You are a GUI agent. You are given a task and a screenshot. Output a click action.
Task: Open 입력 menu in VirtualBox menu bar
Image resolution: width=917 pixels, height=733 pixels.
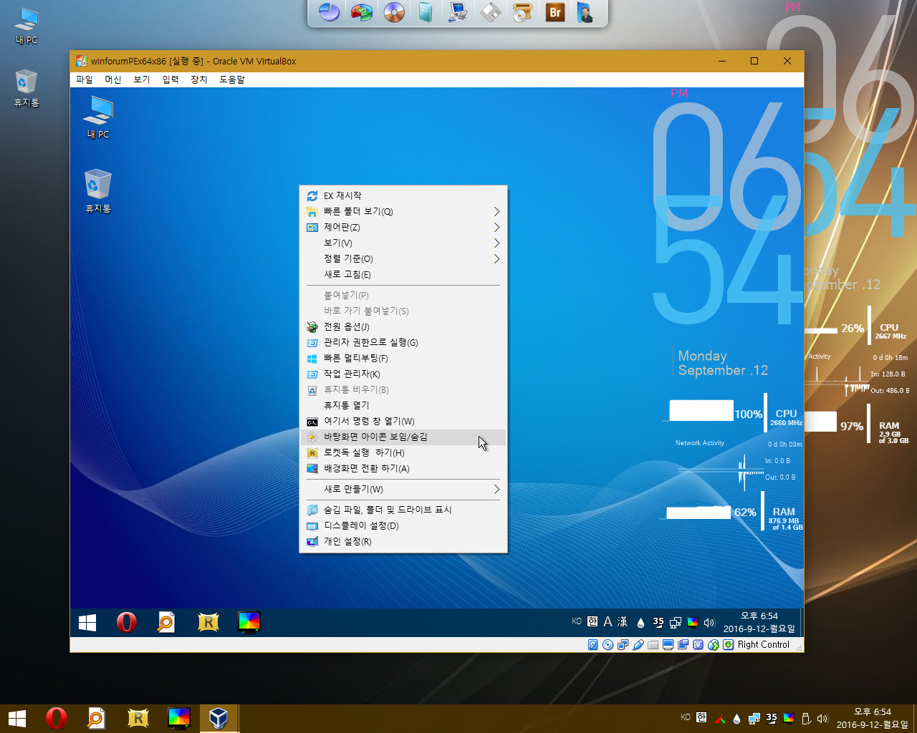pos(171,79)
